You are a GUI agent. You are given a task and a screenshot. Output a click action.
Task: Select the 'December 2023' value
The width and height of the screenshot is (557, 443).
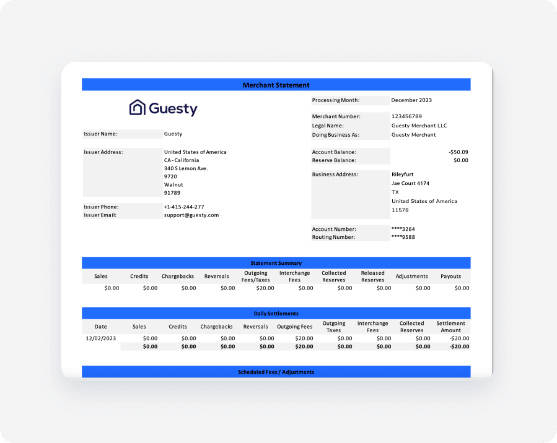point(411,100)
